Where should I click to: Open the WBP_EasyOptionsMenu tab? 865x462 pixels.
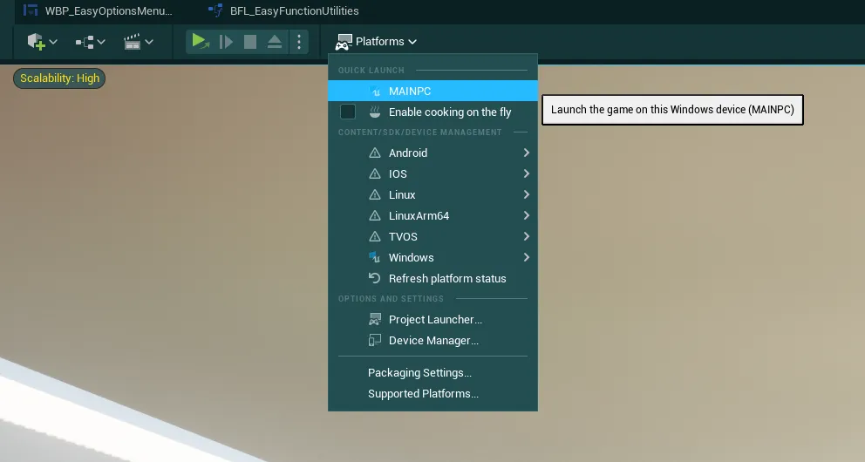99,10
